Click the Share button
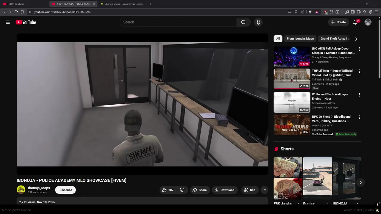Viewport: 381px width, 214px height. [x=199, y=190]
